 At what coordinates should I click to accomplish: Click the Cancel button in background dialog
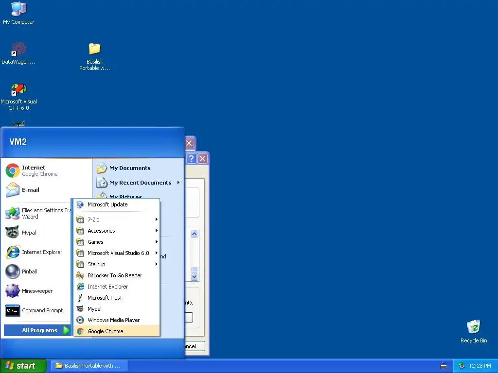195,346
